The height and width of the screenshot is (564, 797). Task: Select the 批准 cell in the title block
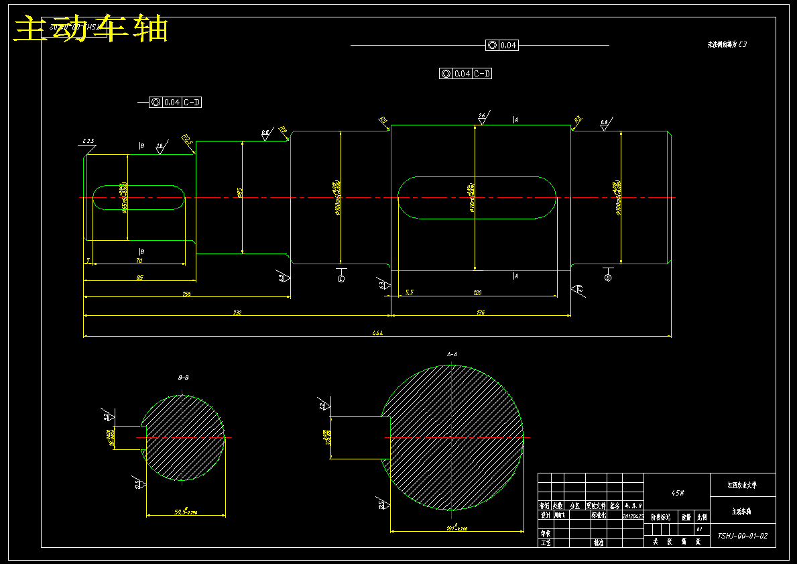pyautogui.click(x=599, y=543)
